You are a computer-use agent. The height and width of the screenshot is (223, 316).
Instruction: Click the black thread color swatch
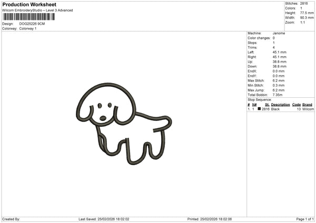pyautogui.click(x=259, y=109)
